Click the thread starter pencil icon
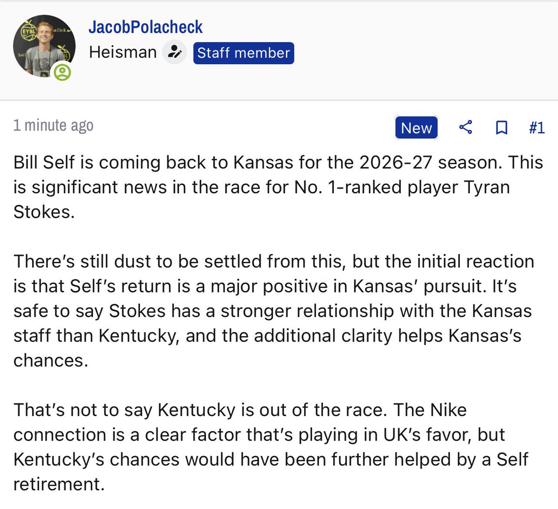558x509 pixels. 174,52
